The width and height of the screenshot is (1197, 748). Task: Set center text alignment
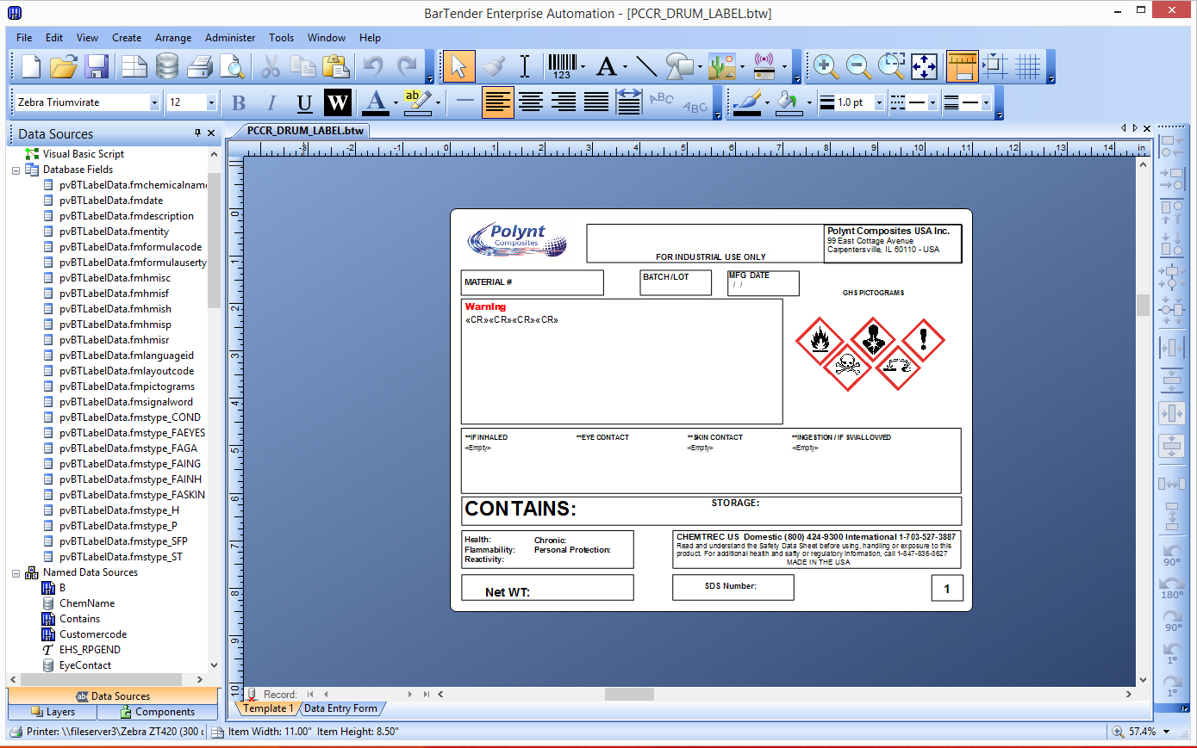[x=531, y=102]
